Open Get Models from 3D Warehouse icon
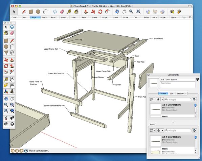Image resolution: width=202 pixels, height=161 pixels. click(x=172, y=12)
